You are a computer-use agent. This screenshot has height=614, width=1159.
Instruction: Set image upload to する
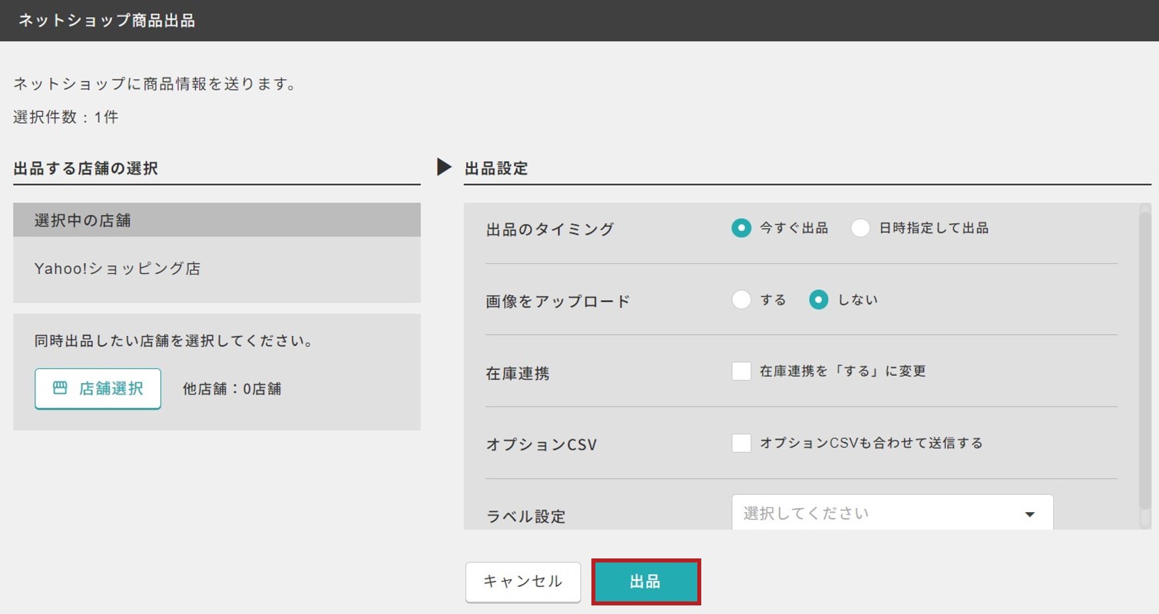pos(741,300)
